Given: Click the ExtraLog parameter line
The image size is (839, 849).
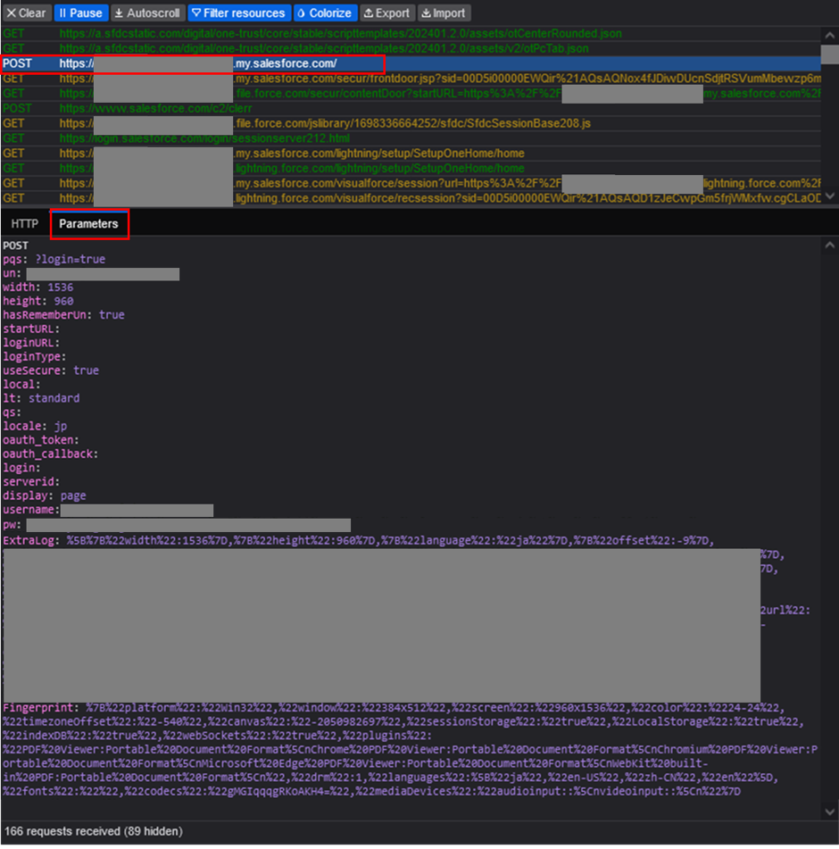Looking at the screenshot, I should [358, 541].
